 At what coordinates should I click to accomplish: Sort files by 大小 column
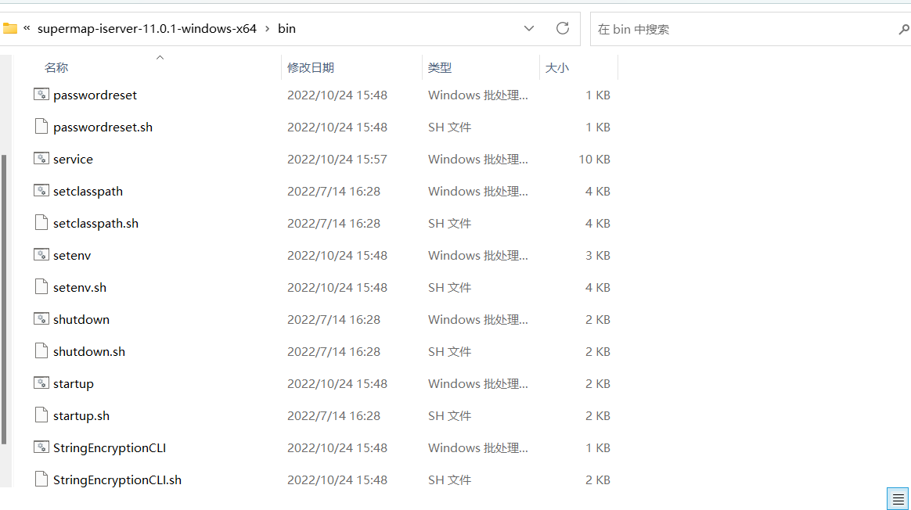[556, 67]
